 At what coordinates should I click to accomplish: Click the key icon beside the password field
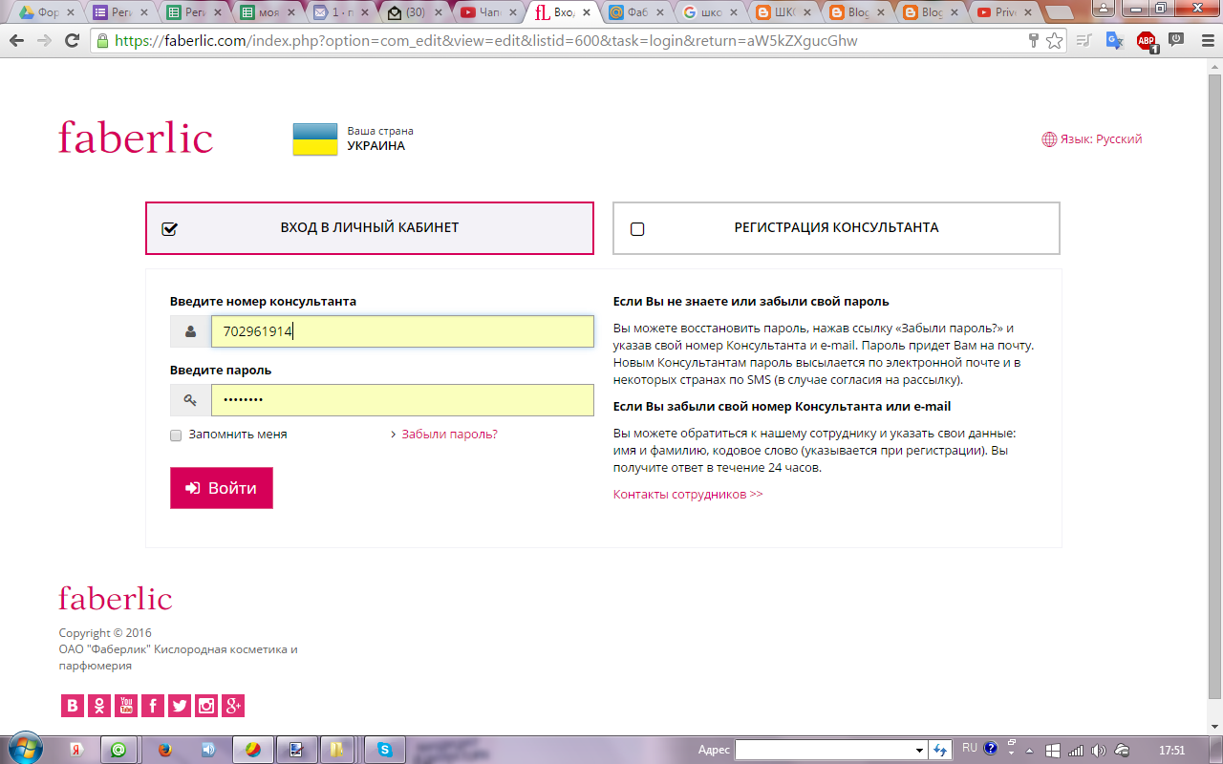pos(191,400)
